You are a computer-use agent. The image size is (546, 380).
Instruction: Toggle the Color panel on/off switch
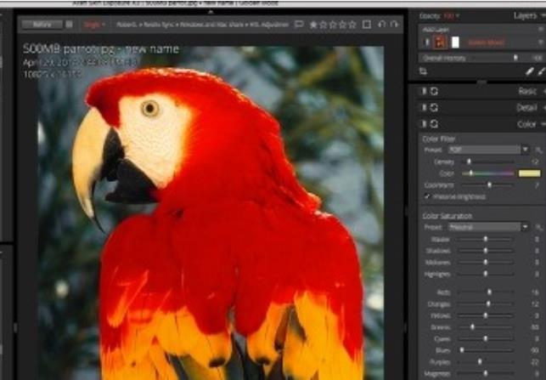coord(424,124)
